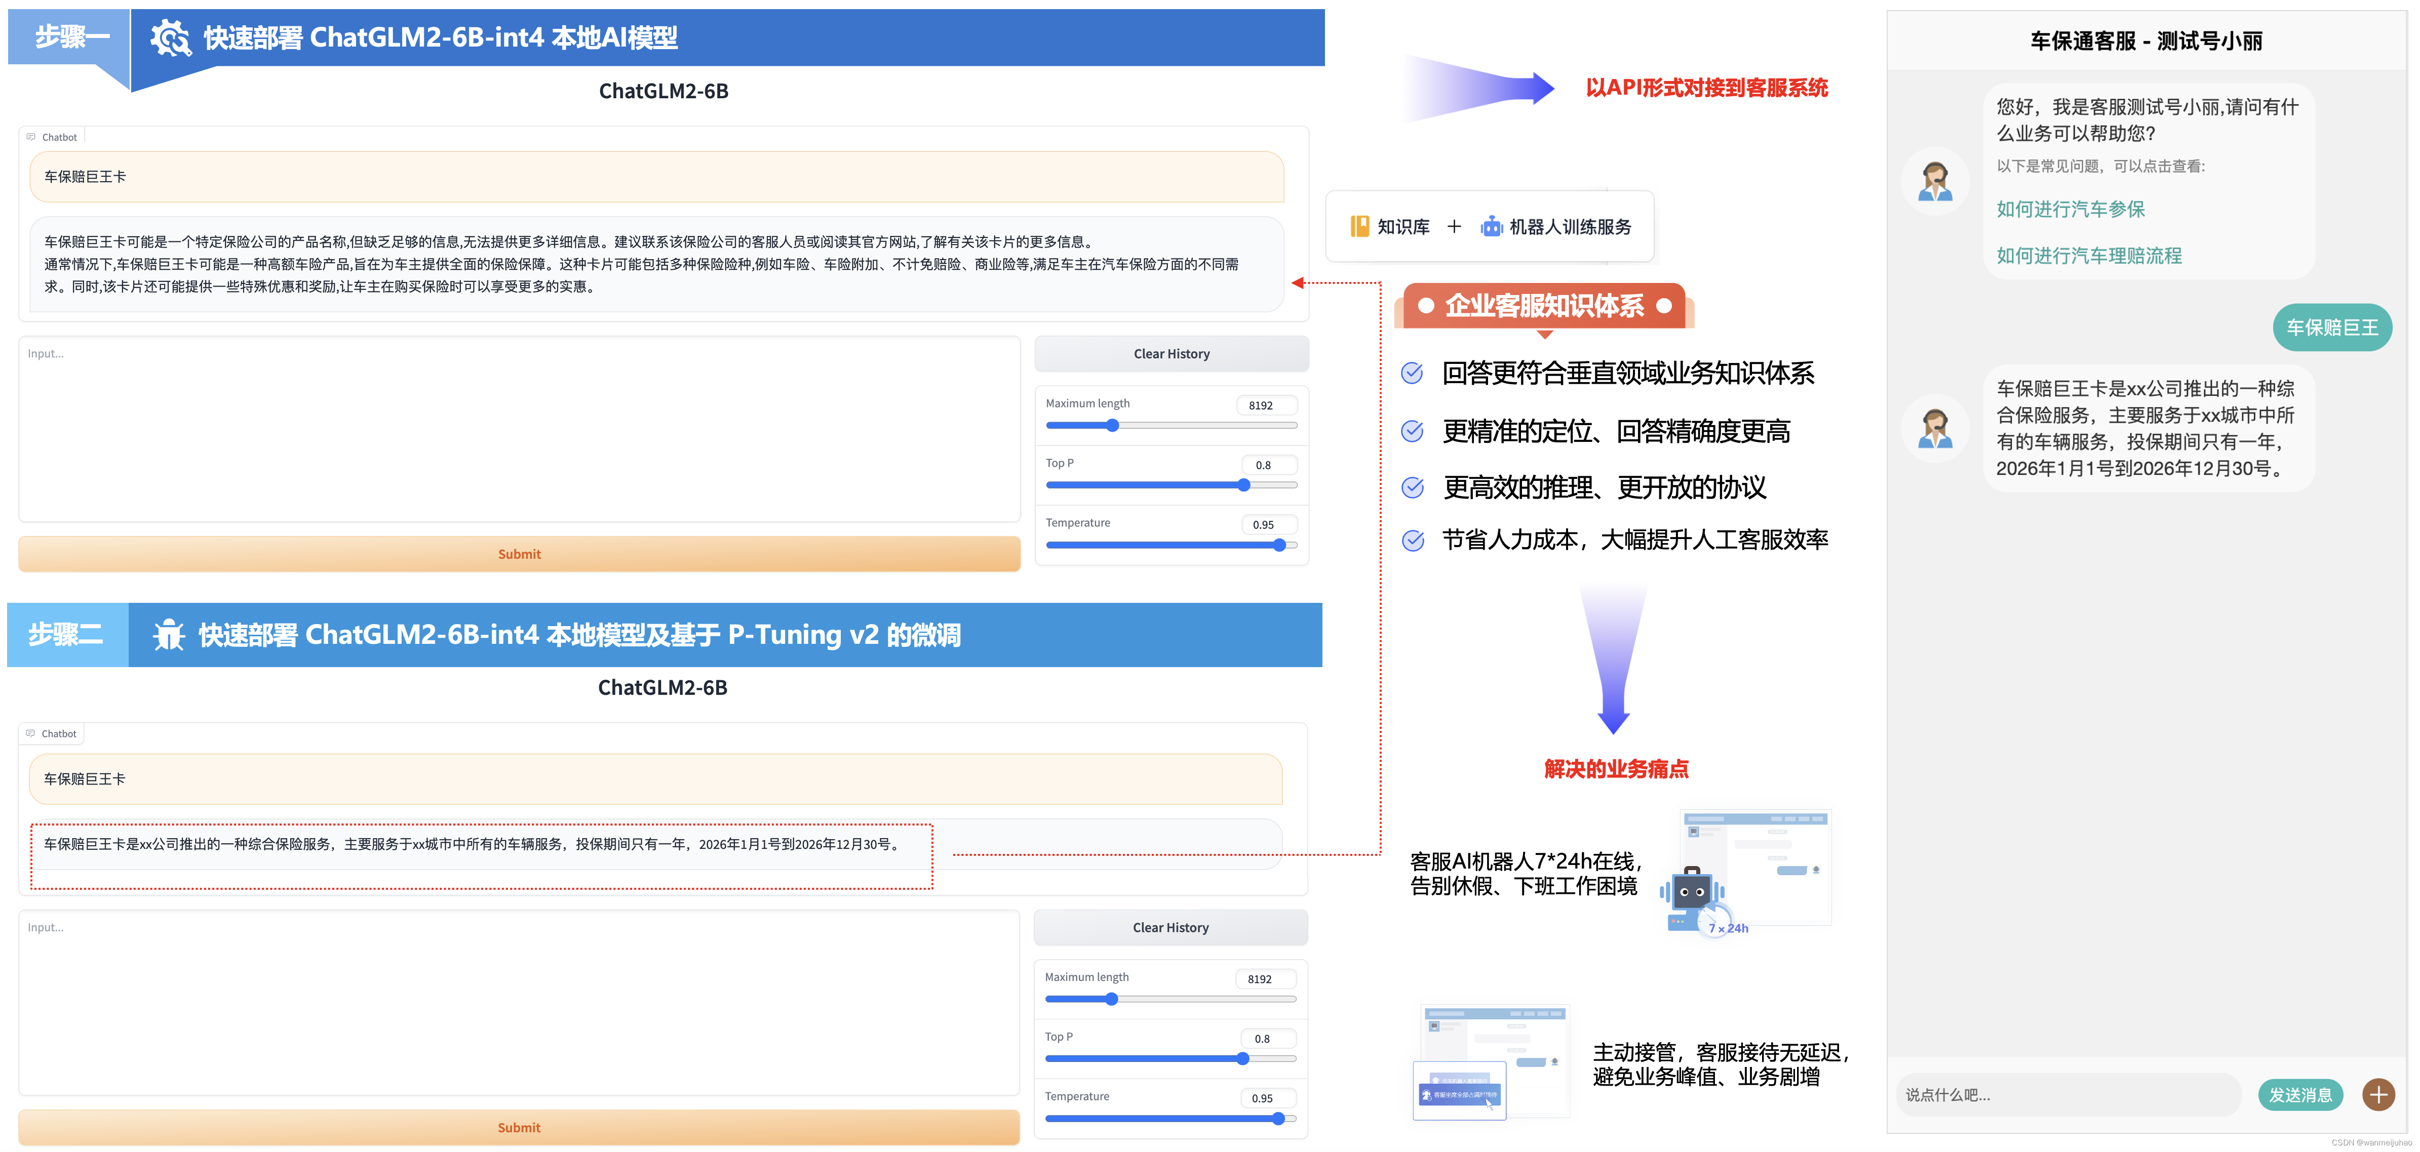Click the brown plus button in the chat footer

coord(2378,1094)
